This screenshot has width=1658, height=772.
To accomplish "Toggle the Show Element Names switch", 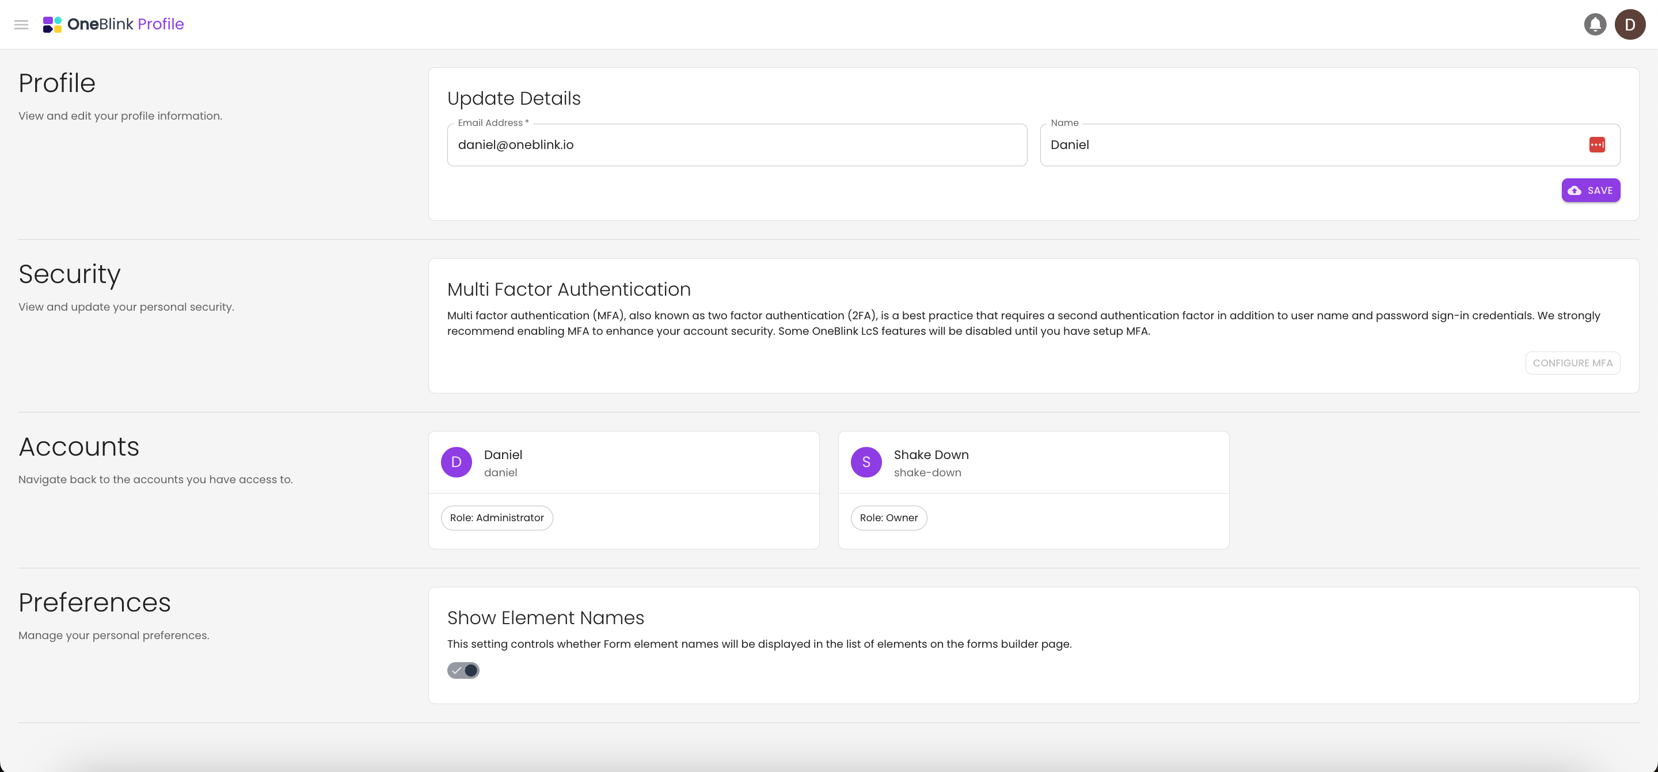I will pyautogui.click(x=463, y=670).
